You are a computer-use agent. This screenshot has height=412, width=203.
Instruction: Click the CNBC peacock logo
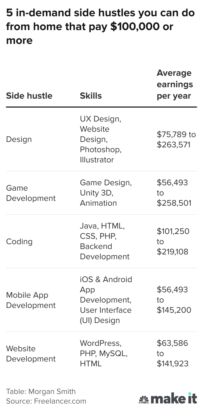point(144,400)
